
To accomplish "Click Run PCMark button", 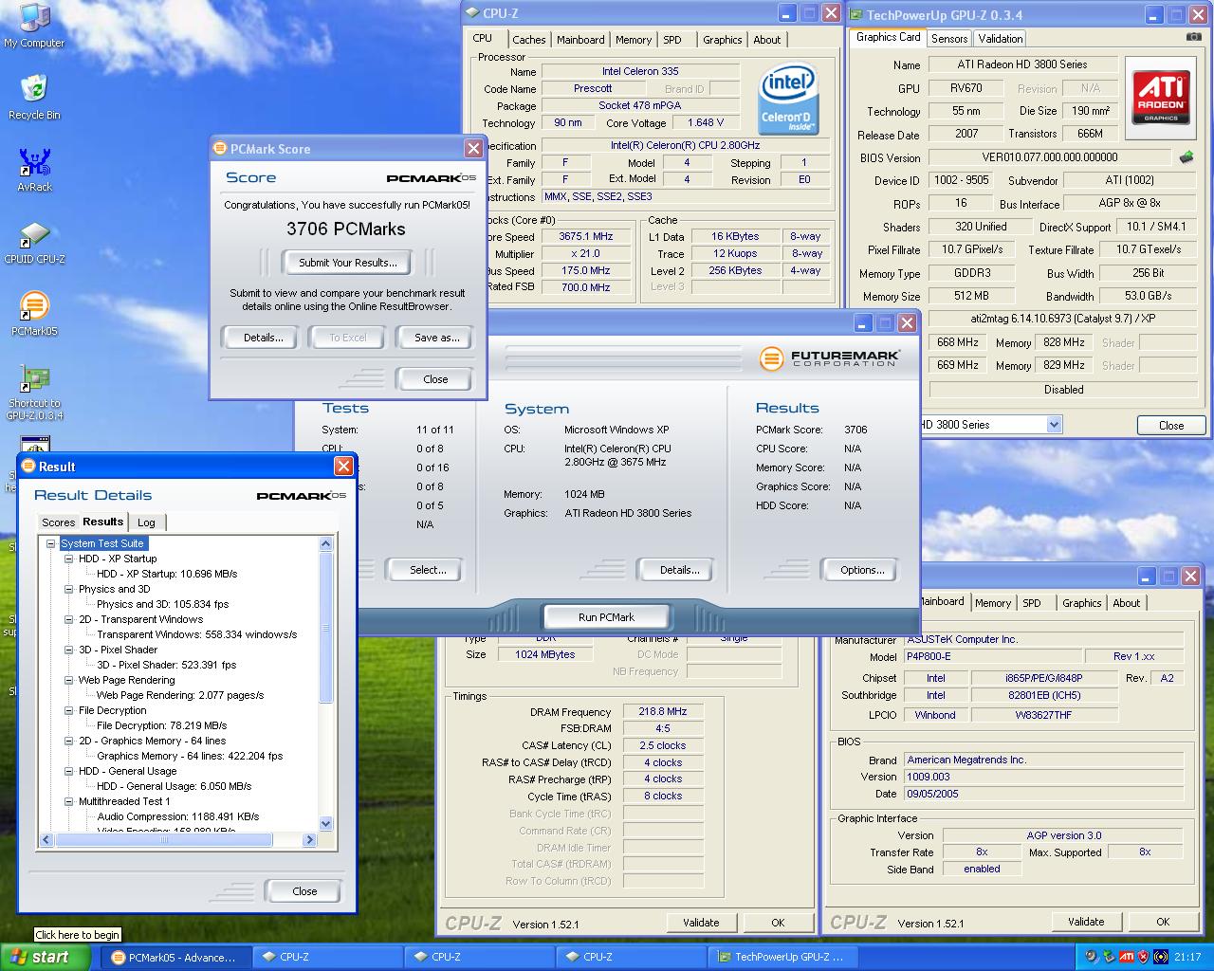I will [606, 617].
